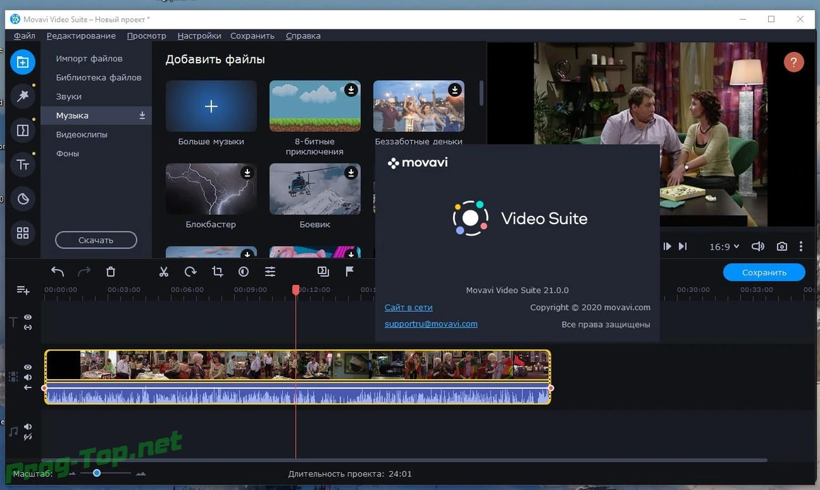Take a snapshot with camera icon
Screen dimensions: 820x490
782,247
